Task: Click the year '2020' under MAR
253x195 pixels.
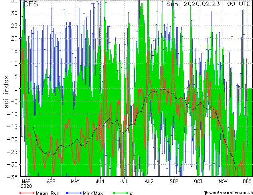Action: click(x=26, y=186)
